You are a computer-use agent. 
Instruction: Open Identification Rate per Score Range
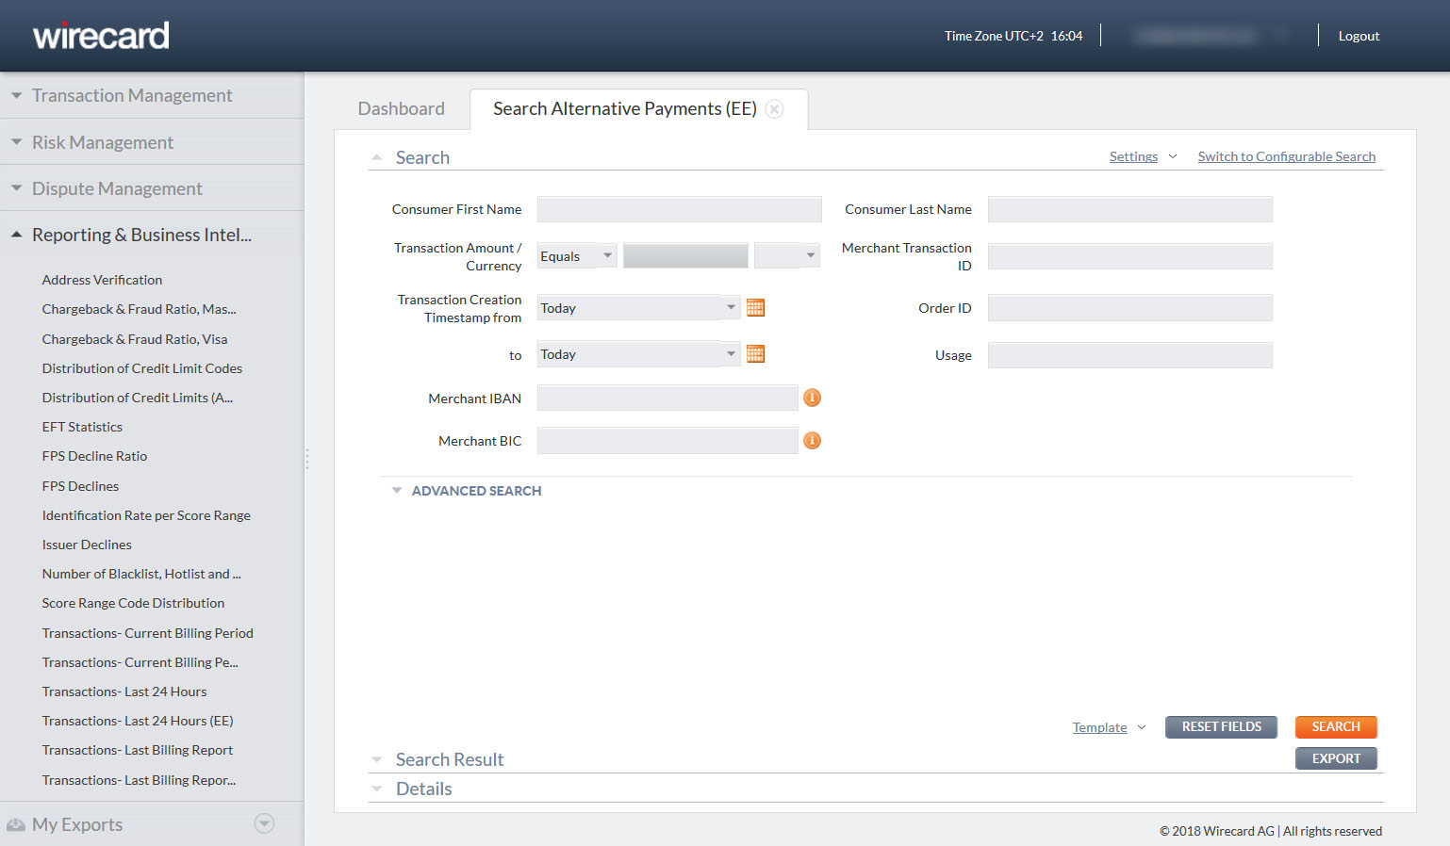tap(146, 515)
